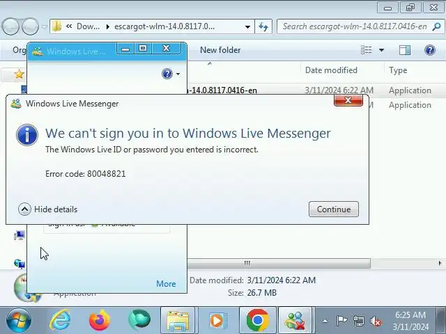Change the view with the Explorer view icon

[366, 50]
